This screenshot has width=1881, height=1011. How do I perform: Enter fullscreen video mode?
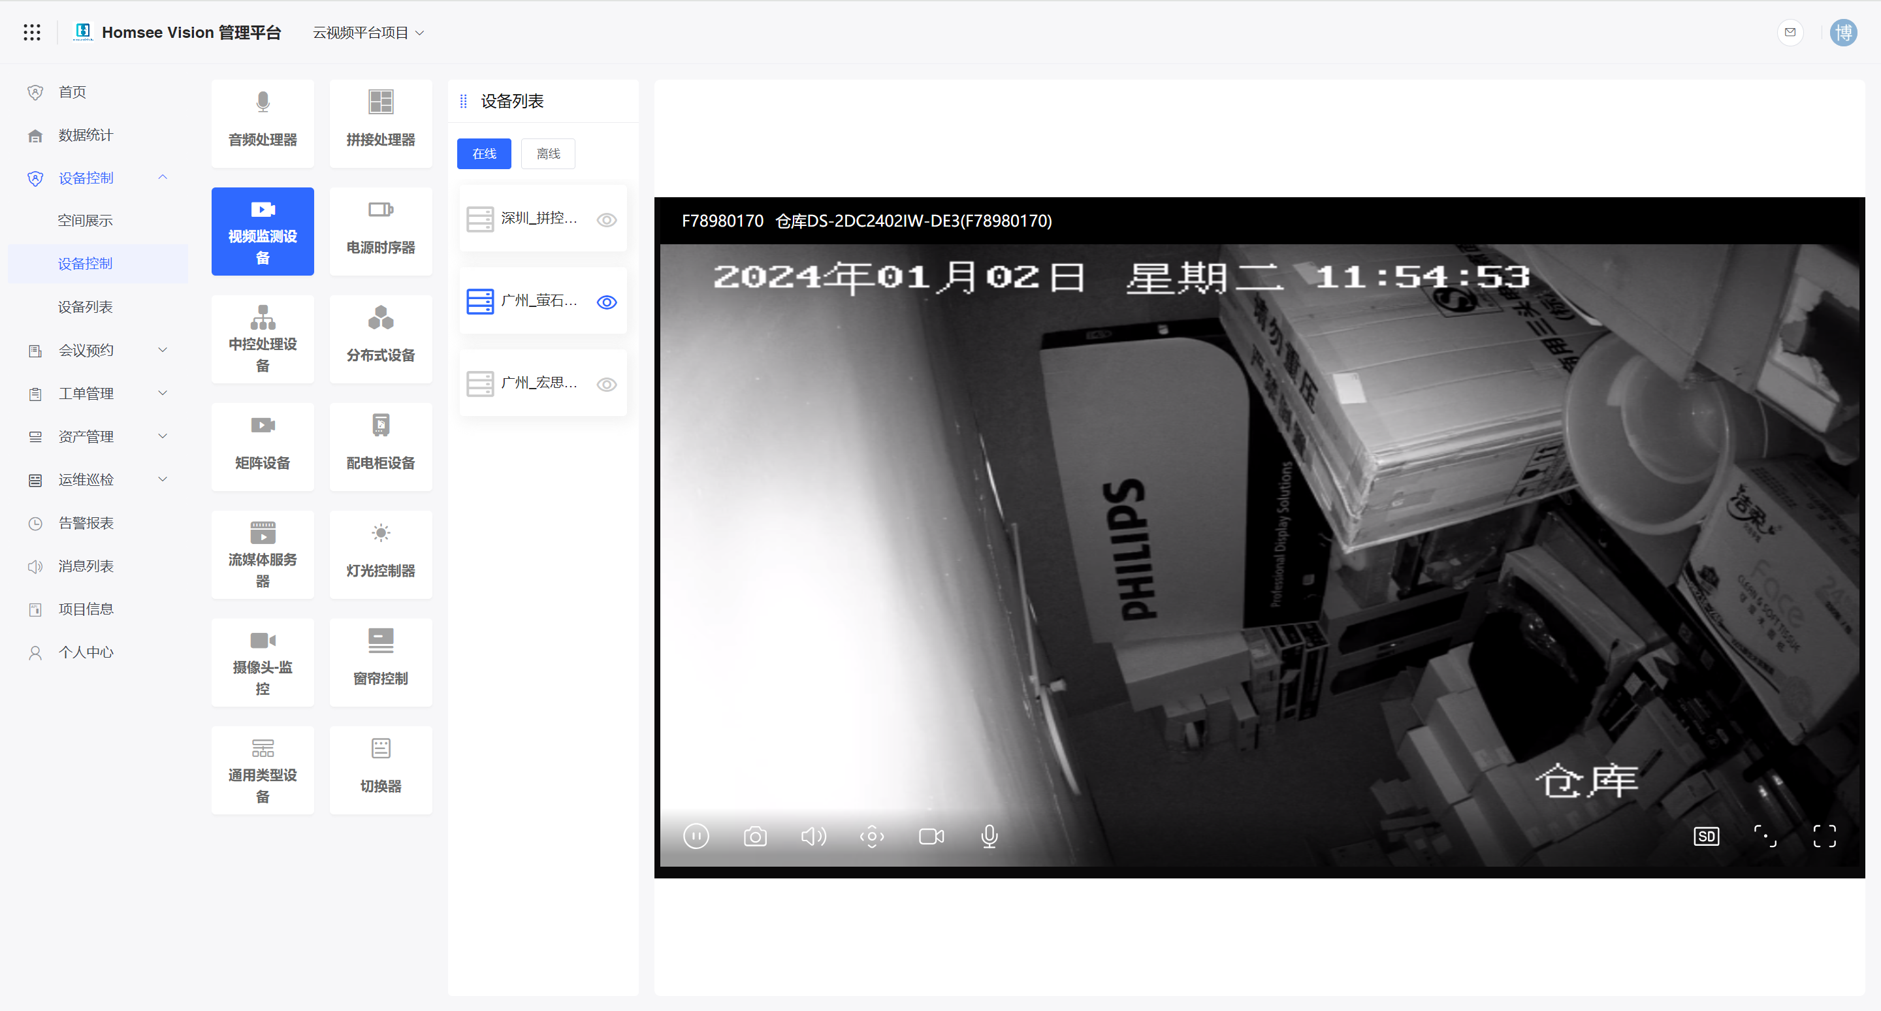point(1824,836)
